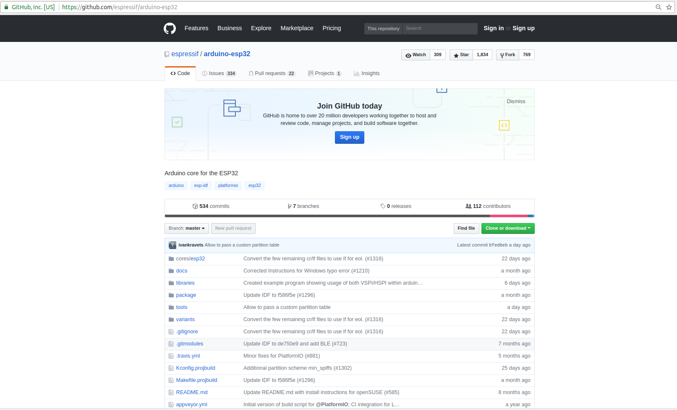
Task: Open the Branch: master dropdown
Action: coord(186,228)
